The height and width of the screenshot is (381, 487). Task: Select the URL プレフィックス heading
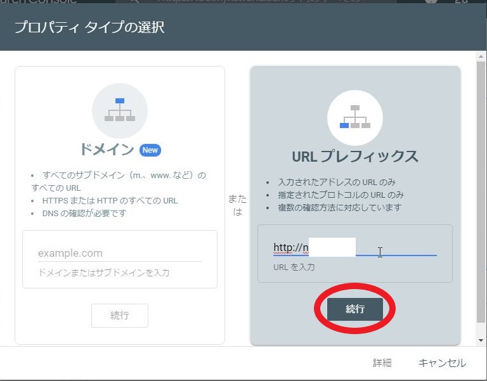tap(354, 156)
